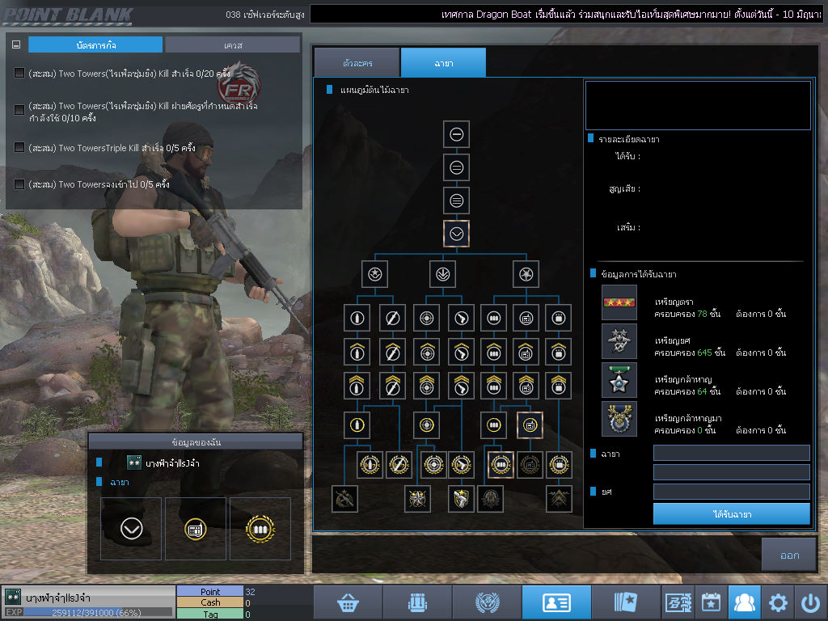Select the double down-arrow branch title icon
Viewport: 828px width, 621px height.
click(x=442, y=274)
